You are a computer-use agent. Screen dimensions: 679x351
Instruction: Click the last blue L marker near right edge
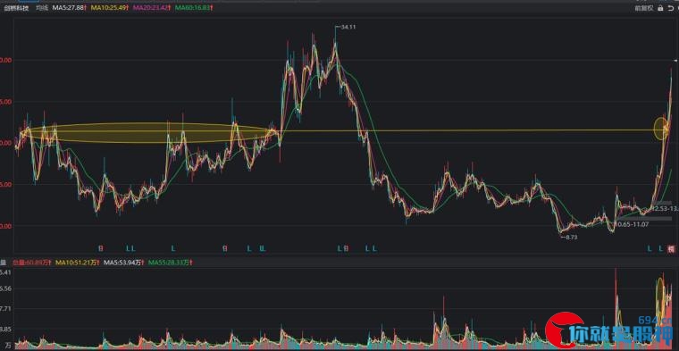tap(660, 248)
